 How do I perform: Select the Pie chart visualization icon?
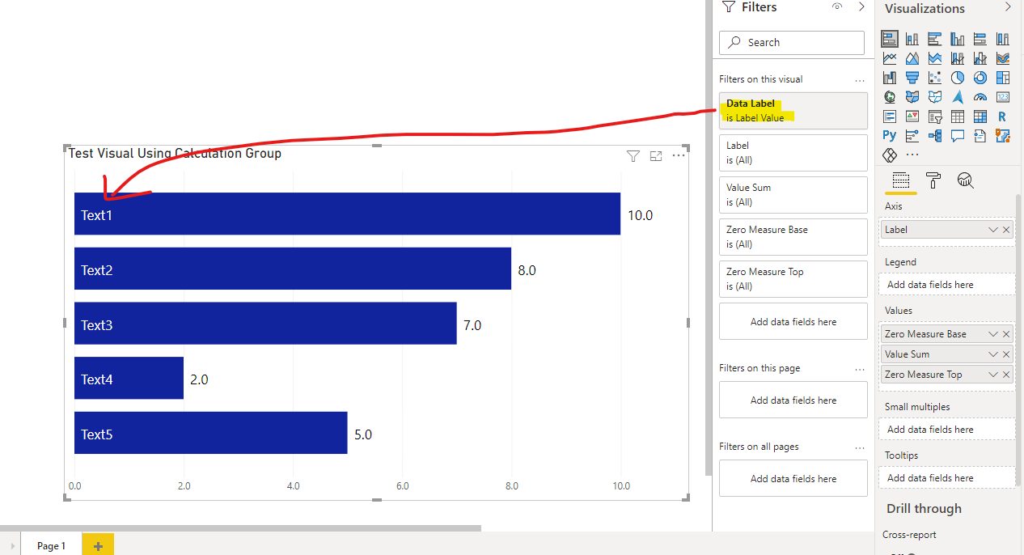pos(957,78)
